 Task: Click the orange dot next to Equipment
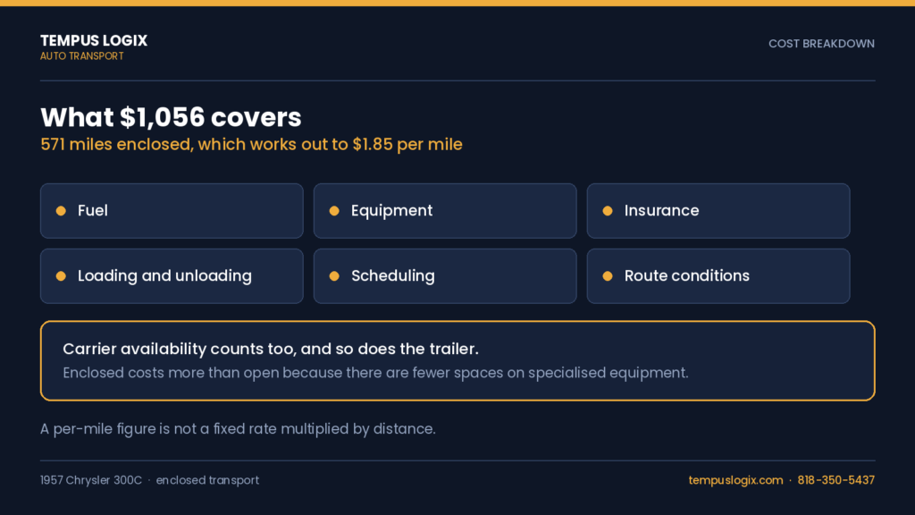click(x=334, y=211)
